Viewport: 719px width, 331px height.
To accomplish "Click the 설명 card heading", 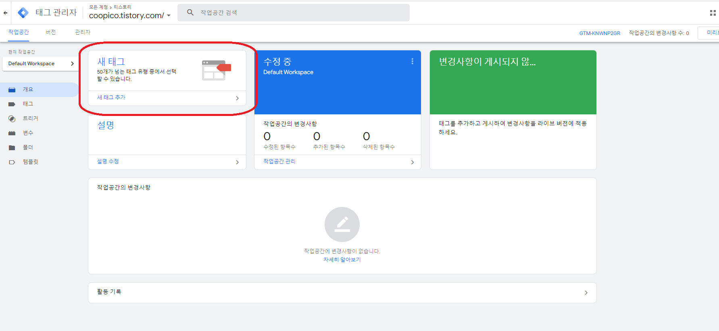I will tap(106, 125).
